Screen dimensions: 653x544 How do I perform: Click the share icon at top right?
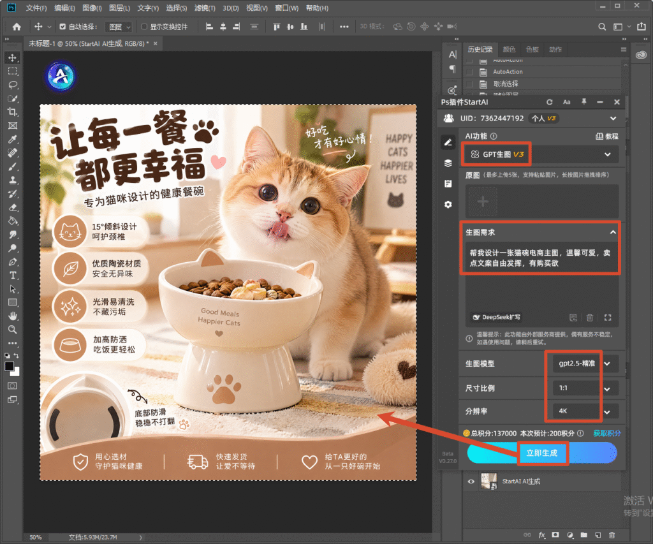642,27
